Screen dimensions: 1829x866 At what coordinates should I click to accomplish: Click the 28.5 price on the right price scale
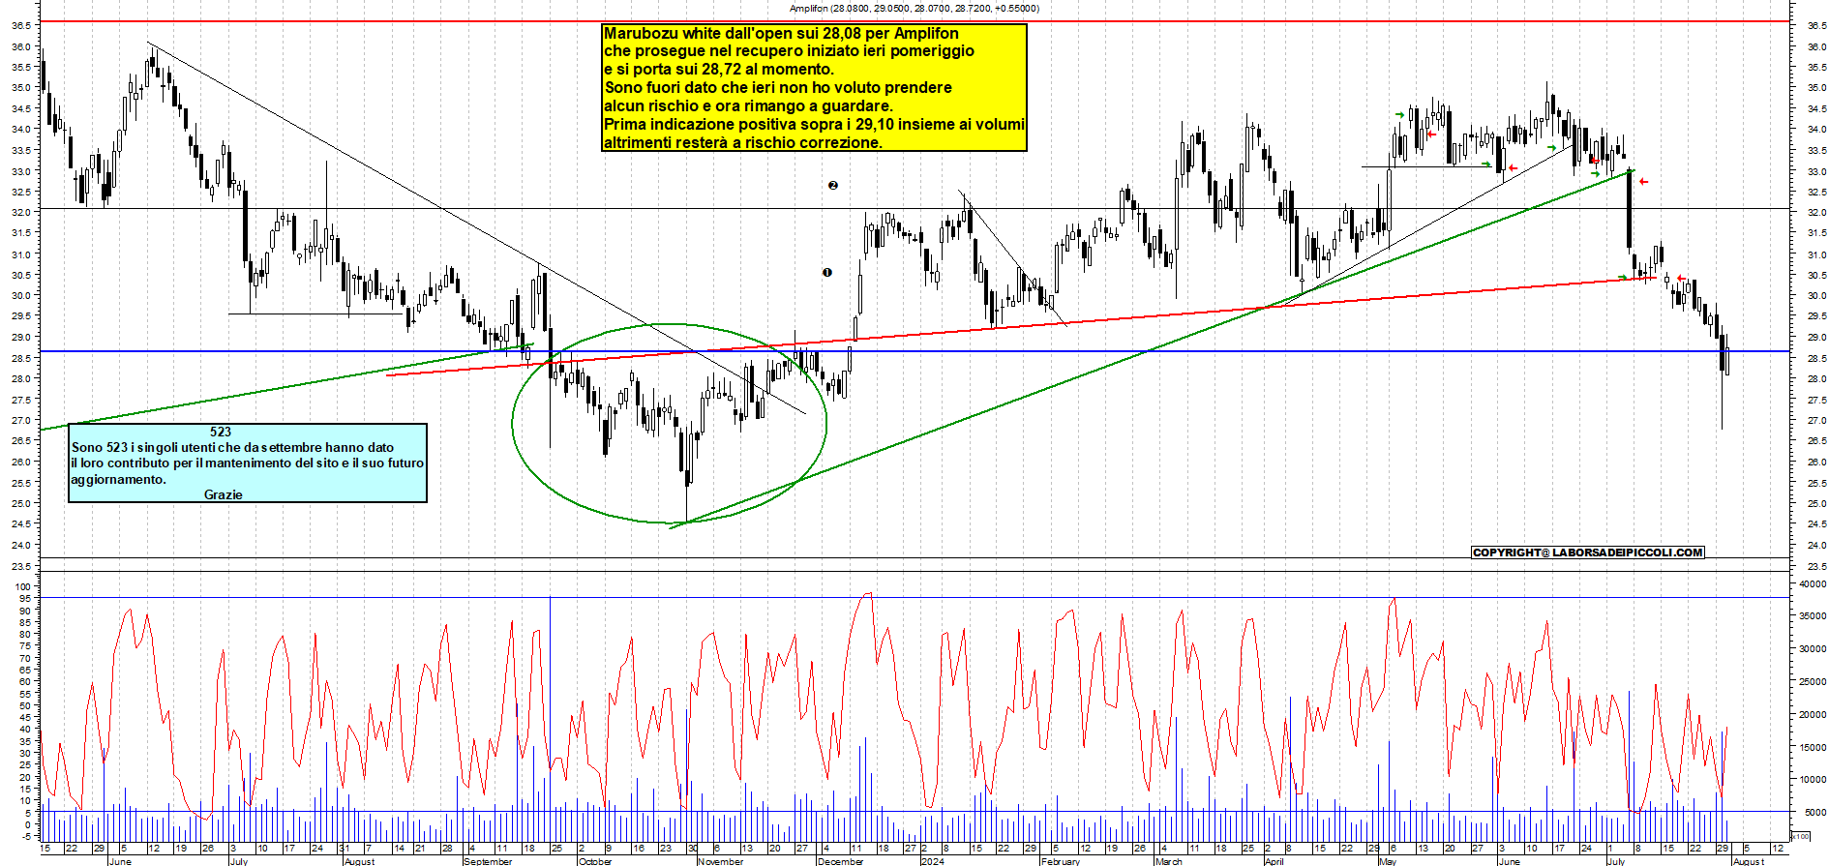(x=1815, y=358)
